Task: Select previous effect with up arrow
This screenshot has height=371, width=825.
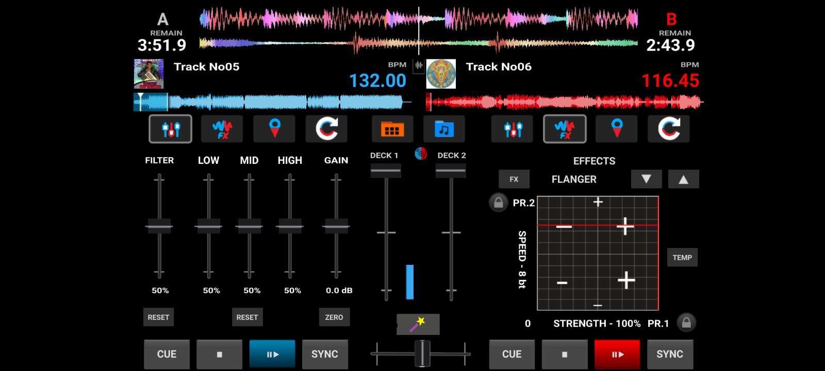Action: click(x=683, y=179)
